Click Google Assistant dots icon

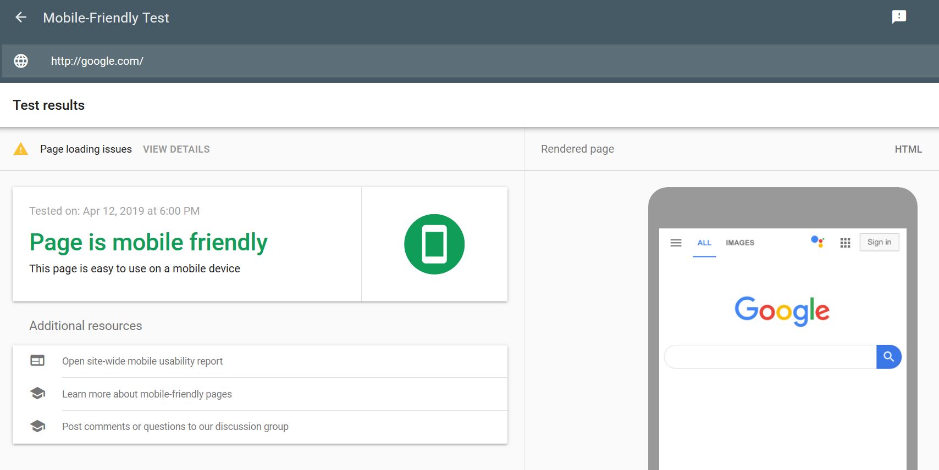click(x=818, y=242)
